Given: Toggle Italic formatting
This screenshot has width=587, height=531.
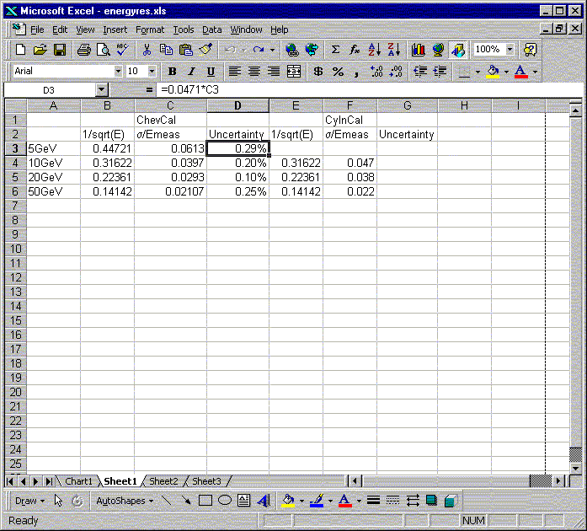Looking at the screenshot, I should pyautogui.click(x=191, y=72).
